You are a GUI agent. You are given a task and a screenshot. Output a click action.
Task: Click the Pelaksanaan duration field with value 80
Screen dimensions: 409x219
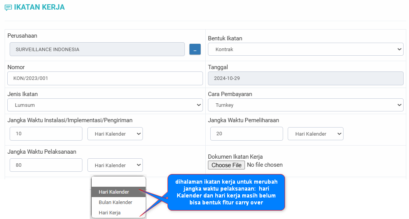pyautogui.click(x=46, y=165)
